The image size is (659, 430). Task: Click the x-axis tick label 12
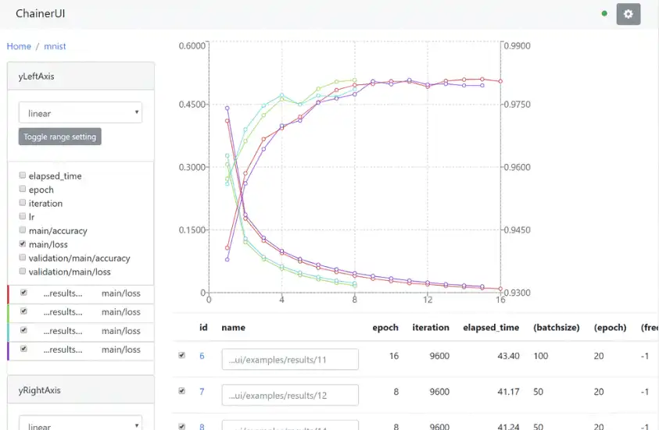[428, 300]
